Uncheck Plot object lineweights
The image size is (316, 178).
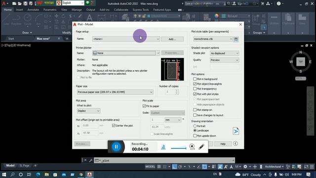coord(195,84)
